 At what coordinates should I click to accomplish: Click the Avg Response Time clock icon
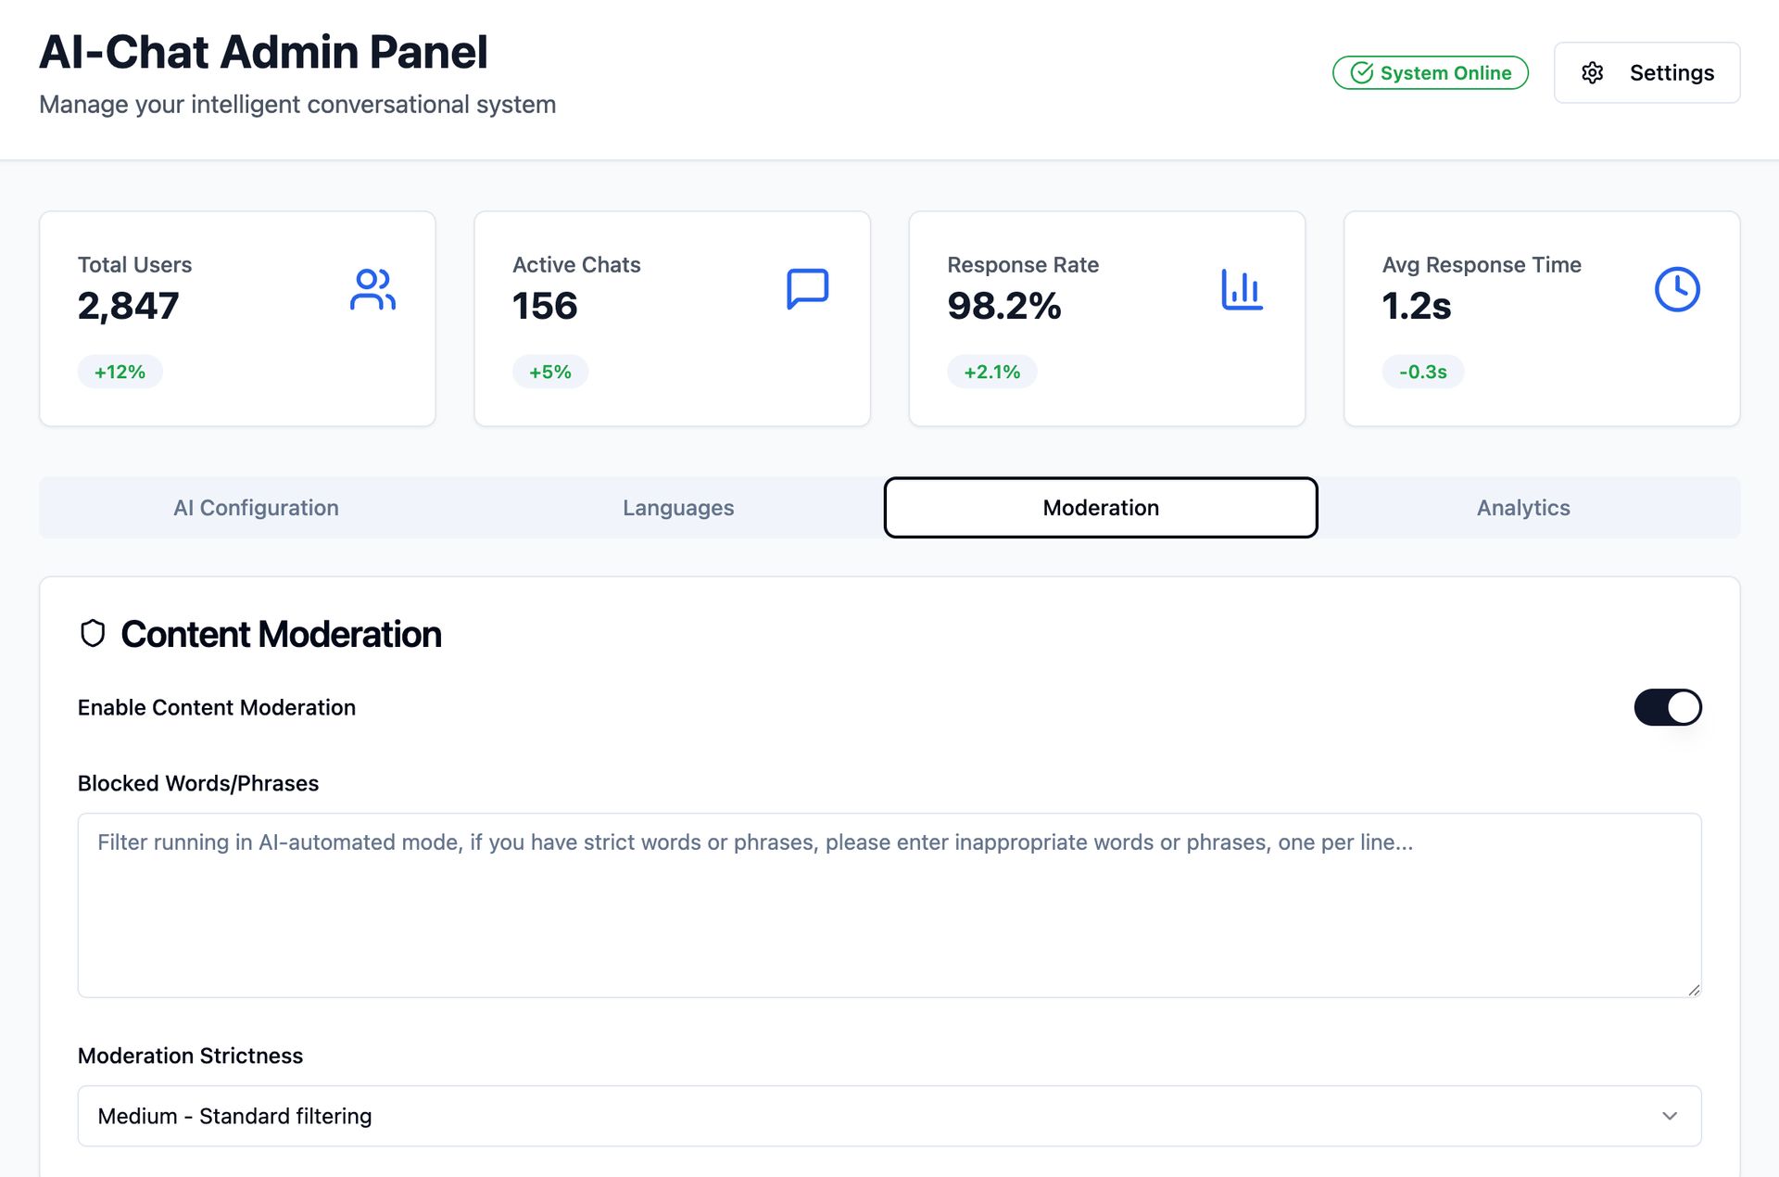(x=1677, y=289)
